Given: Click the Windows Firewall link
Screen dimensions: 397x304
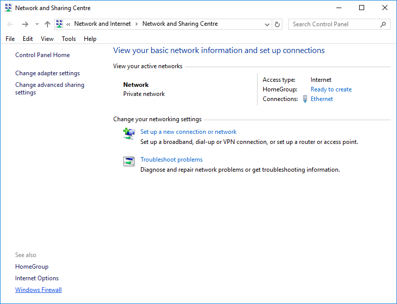Looking at the screenshot, I should coord(38,290).
